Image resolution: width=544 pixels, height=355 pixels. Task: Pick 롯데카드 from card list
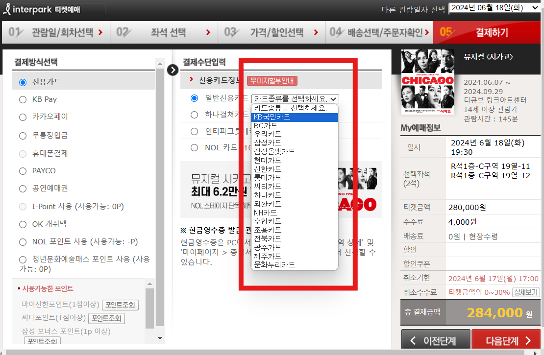coord(295,177)
